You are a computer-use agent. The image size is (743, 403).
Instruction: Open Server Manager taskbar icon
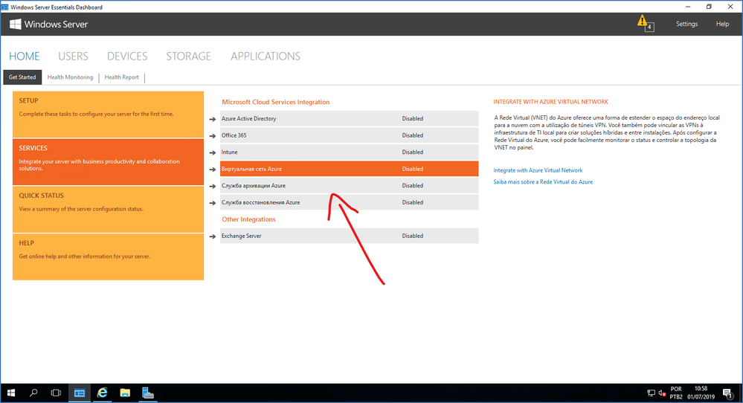(x=148, y=393)
